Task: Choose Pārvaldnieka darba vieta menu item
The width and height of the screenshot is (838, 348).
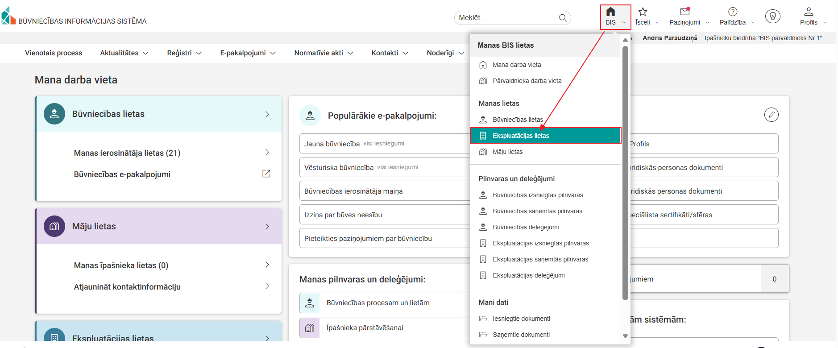Action: point(527,81)
